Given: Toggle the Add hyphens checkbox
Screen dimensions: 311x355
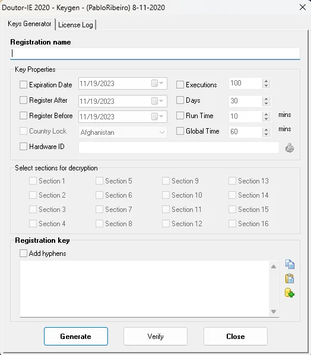Looking at the screenshot, I should point(23,253).
